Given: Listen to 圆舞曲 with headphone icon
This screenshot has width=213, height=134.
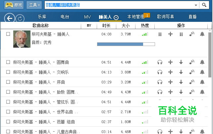Looking at the screenshot, I should 160,62.
